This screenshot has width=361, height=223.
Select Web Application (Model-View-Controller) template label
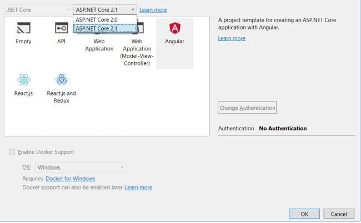[x=137, y=52]
